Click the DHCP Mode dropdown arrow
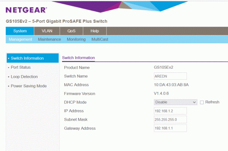This screenshot has width=228, height=151. coord(194,102)
